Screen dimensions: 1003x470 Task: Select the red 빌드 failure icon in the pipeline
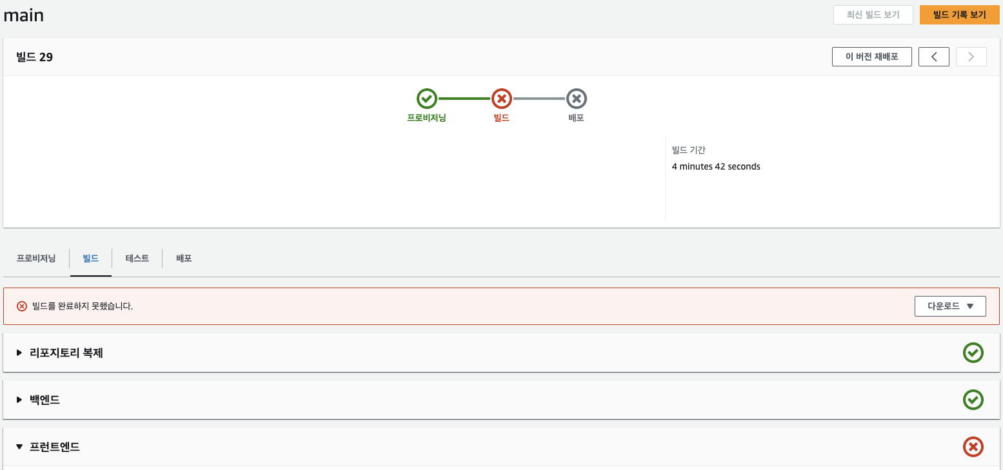(x=501, y=99)
